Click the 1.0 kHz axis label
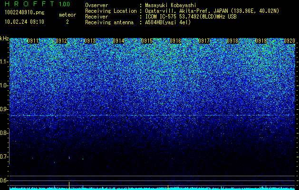Screen dimensions: 299x190 click(x=4, y=85)
